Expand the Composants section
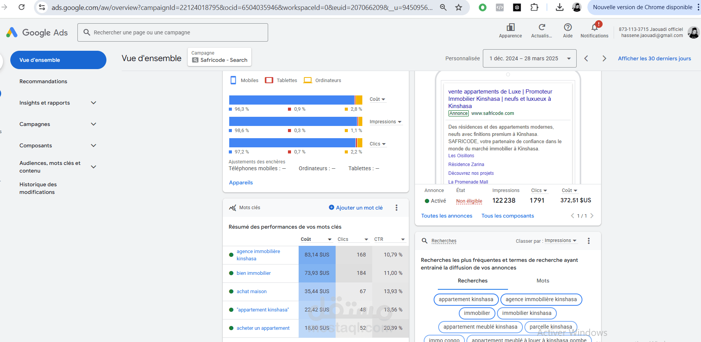Screen dimensions: 701x342 93,145
